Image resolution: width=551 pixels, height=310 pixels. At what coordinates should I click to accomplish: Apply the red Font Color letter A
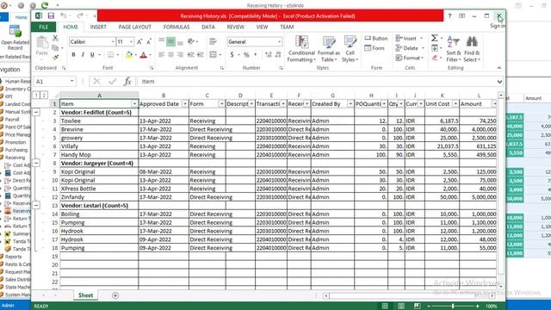pos(143,55)
